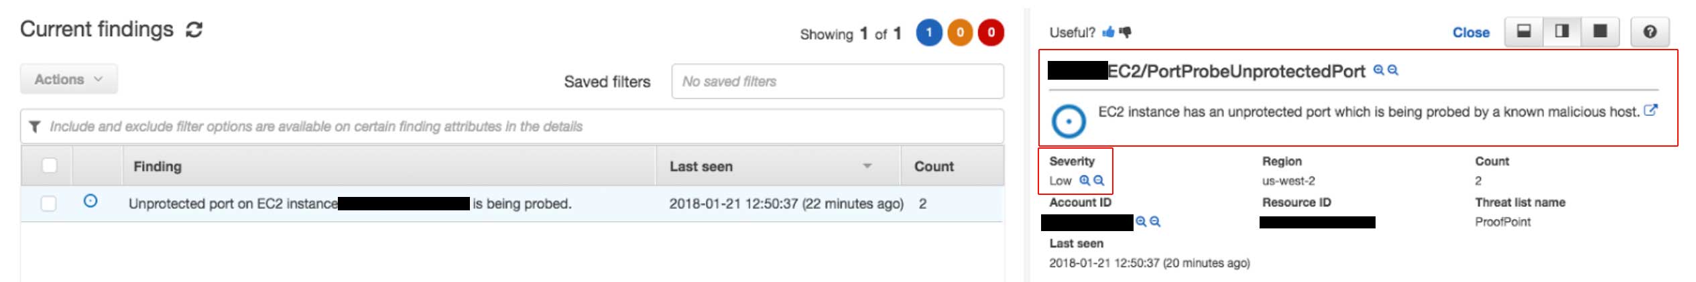Exclude filter for Low severity
Viewport: 1696px width, 282px height.
pyautogui.click(x=1099, y=180)
